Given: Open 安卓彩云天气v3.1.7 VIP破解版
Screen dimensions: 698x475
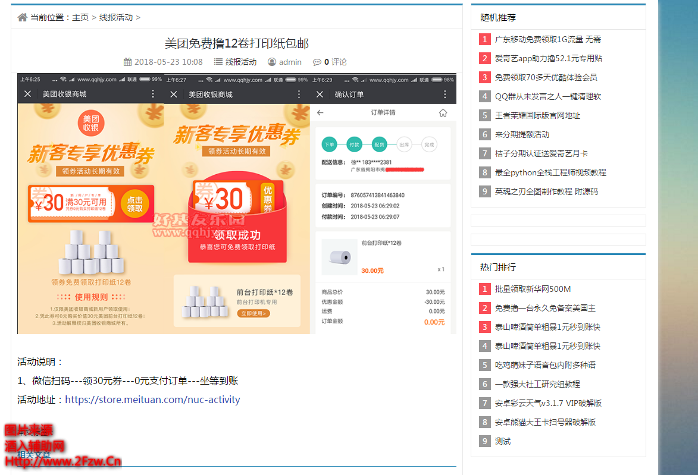Looking at the screenshot, I should tap(549, 404).
